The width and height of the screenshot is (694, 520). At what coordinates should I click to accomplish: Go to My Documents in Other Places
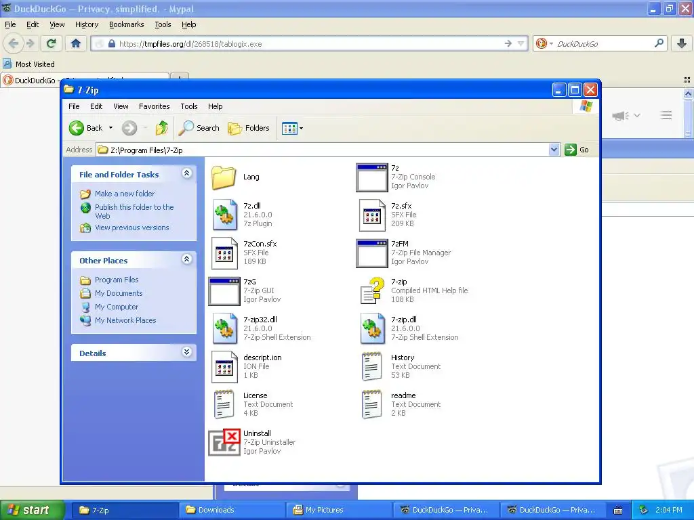(119, 293)
